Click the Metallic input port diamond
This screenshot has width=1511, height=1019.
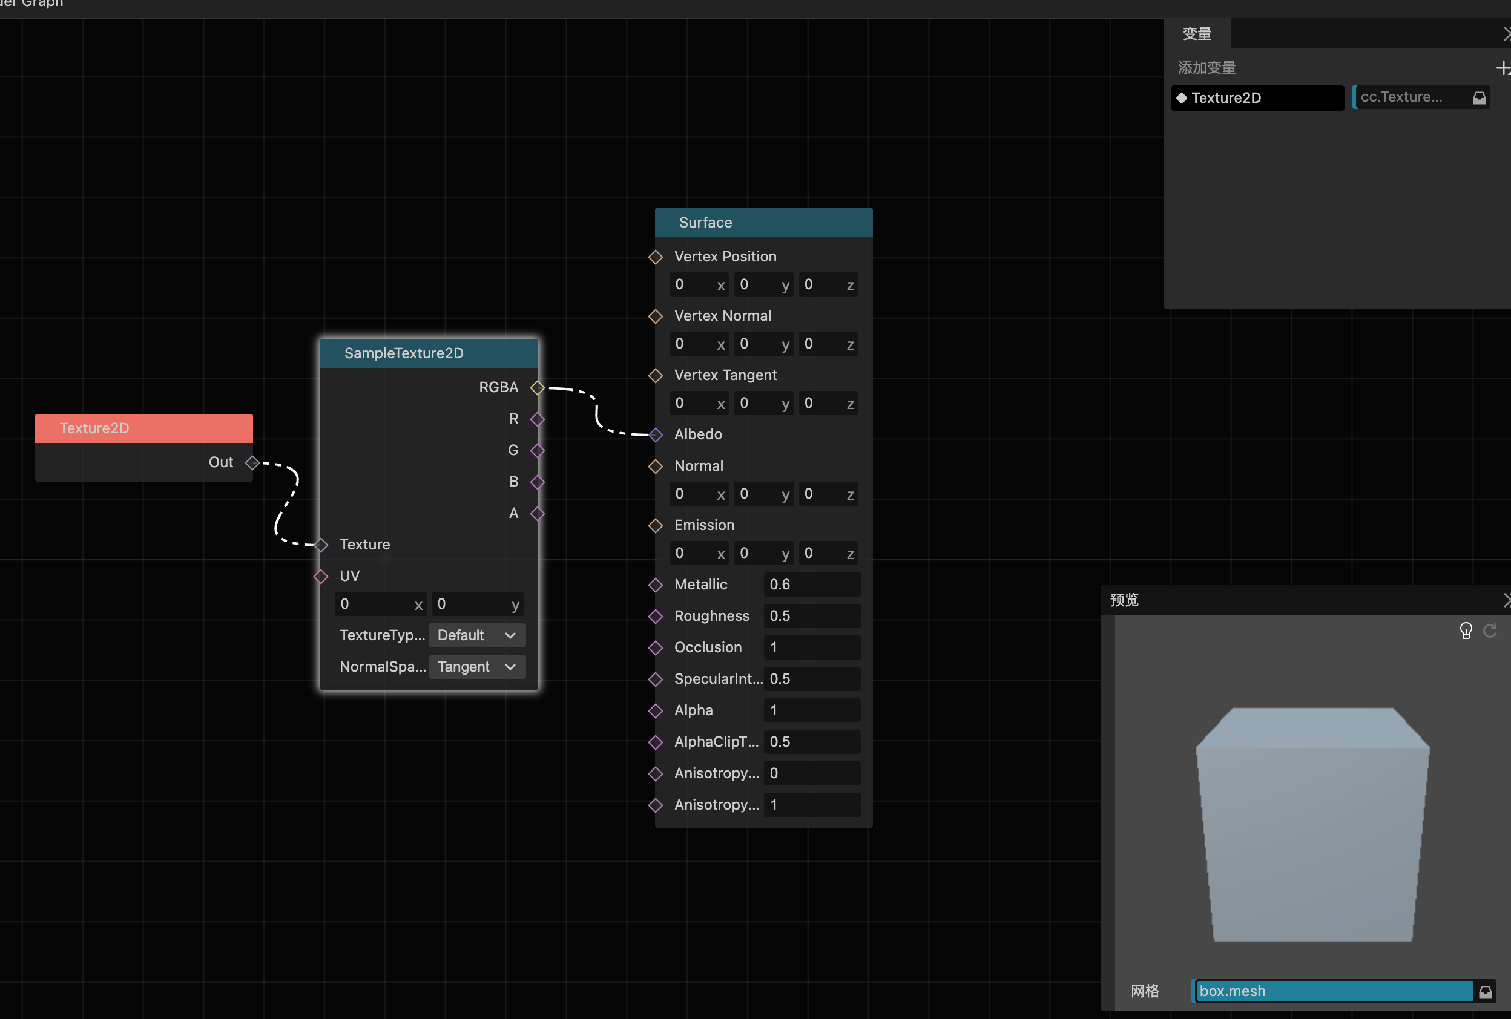[656, 585]
